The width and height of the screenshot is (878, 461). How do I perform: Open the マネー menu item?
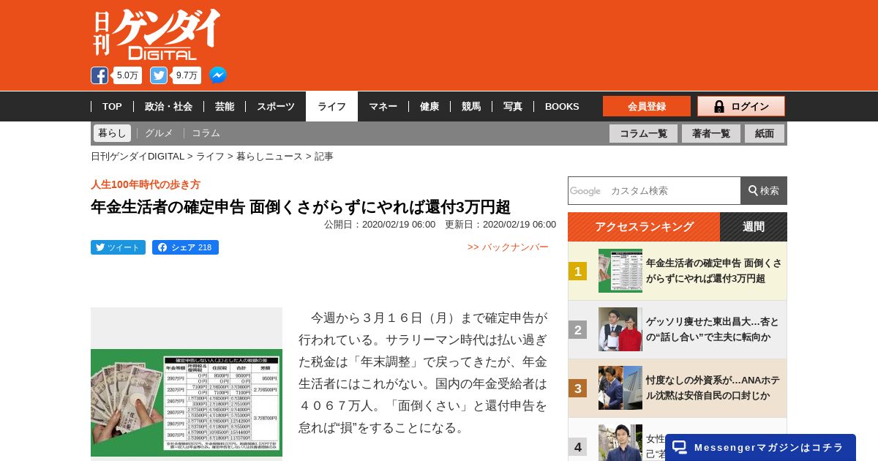pos(383,107)
